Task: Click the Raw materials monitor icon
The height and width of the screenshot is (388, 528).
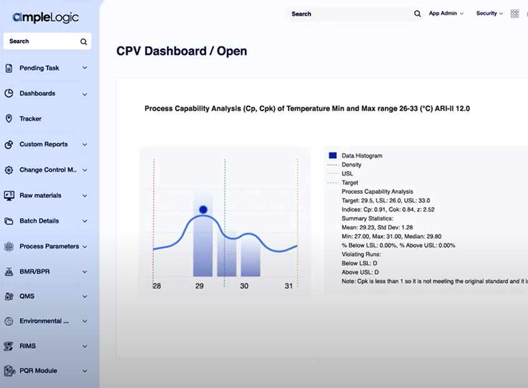Action: coord(9,195)
